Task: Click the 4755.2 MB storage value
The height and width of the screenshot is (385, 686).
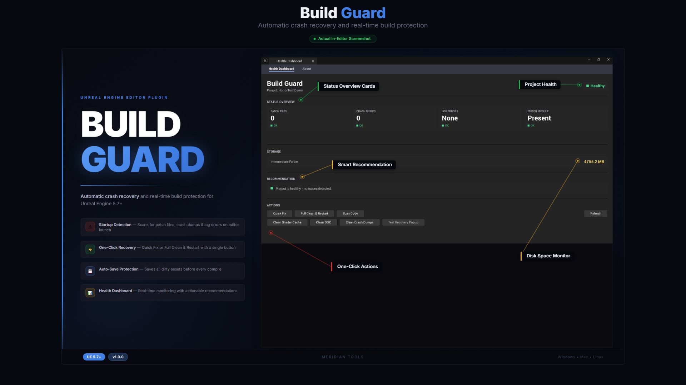Action: click(x=594, y=162)
